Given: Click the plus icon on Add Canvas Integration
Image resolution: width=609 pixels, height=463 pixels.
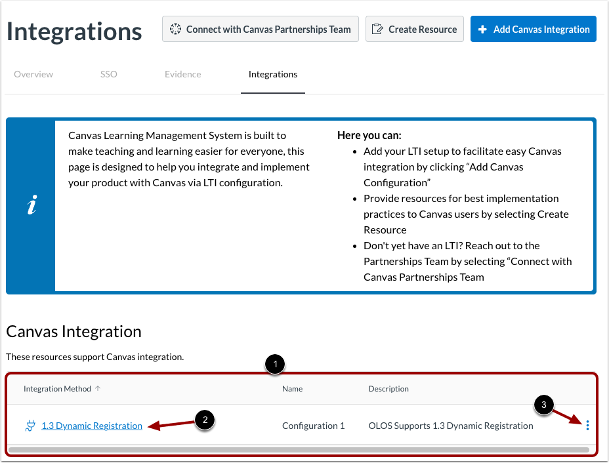Looking at the screenshot, I should (482, 29).
